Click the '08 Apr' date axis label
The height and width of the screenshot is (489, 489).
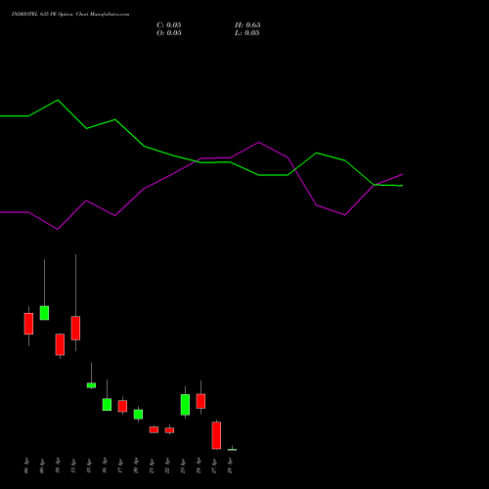pyautogui.click(x=26, y=466)
